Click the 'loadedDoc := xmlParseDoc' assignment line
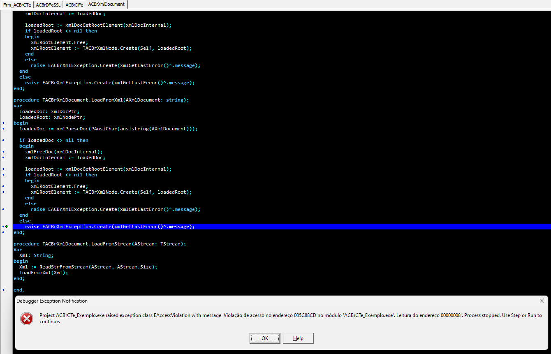Viewport: 551px width, 354px height. point(109,129)
